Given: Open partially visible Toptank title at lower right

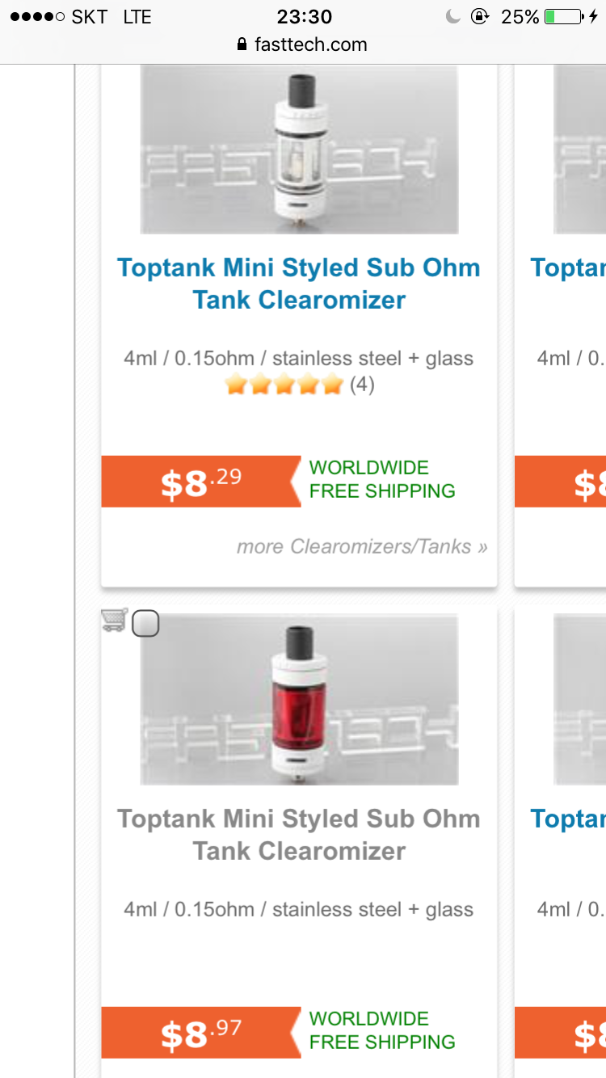Looking at the screenshot, I should pos(568,819).
